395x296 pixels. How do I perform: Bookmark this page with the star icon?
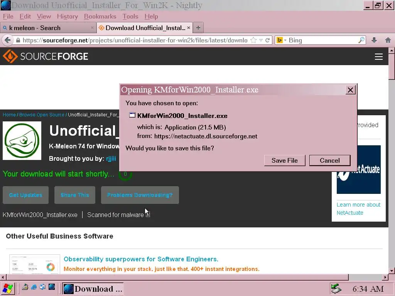(x=254, y=40)
